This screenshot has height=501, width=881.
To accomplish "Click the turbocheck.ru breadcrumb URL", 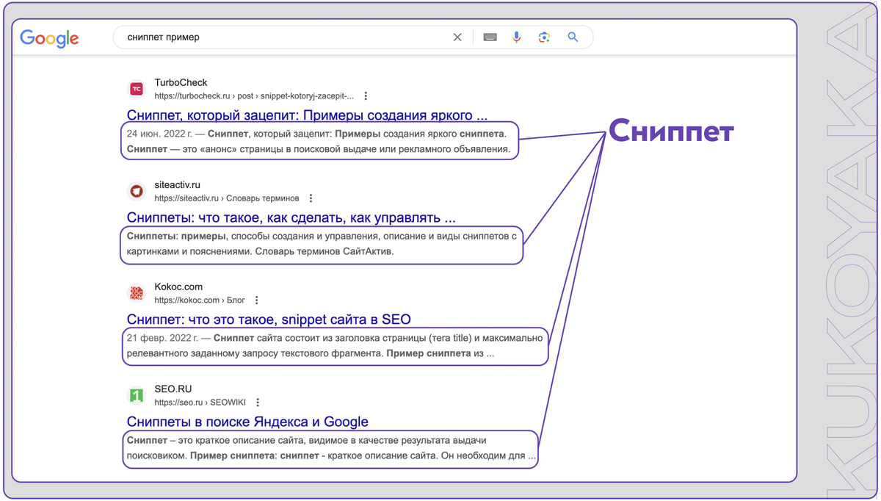I will click(x=254, y=96).
